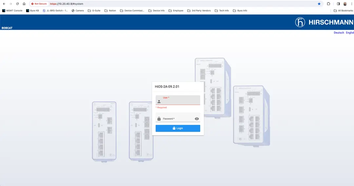This screenshot has height=186, width=354.
Task: Toggle the bookmark star for this page
Action: 319,4
